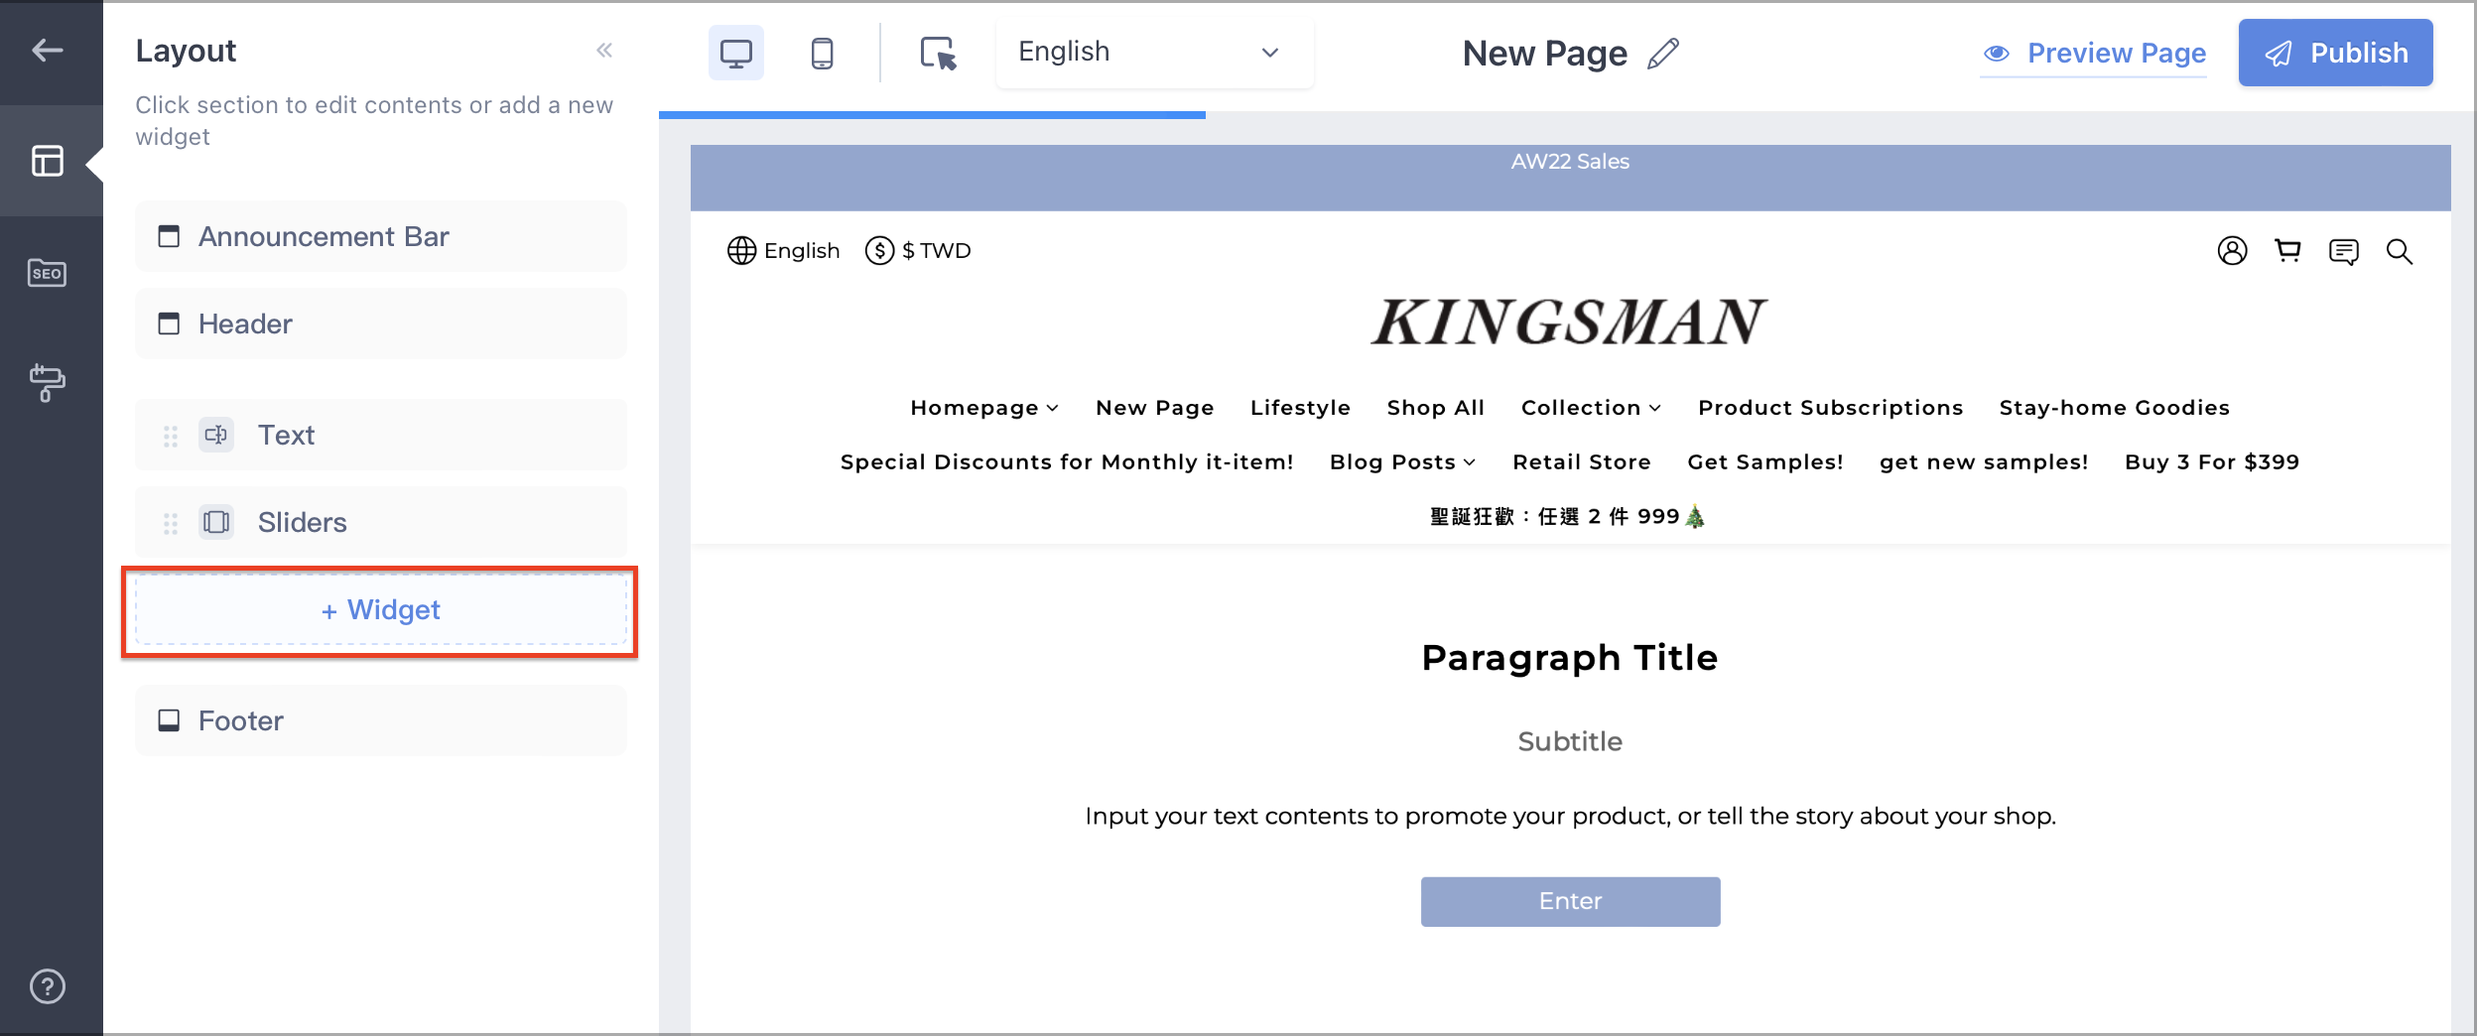Select the interactive cursor tool
Image resolution: width=2477 pixels, height=1036 pixels.
point(939,53)
